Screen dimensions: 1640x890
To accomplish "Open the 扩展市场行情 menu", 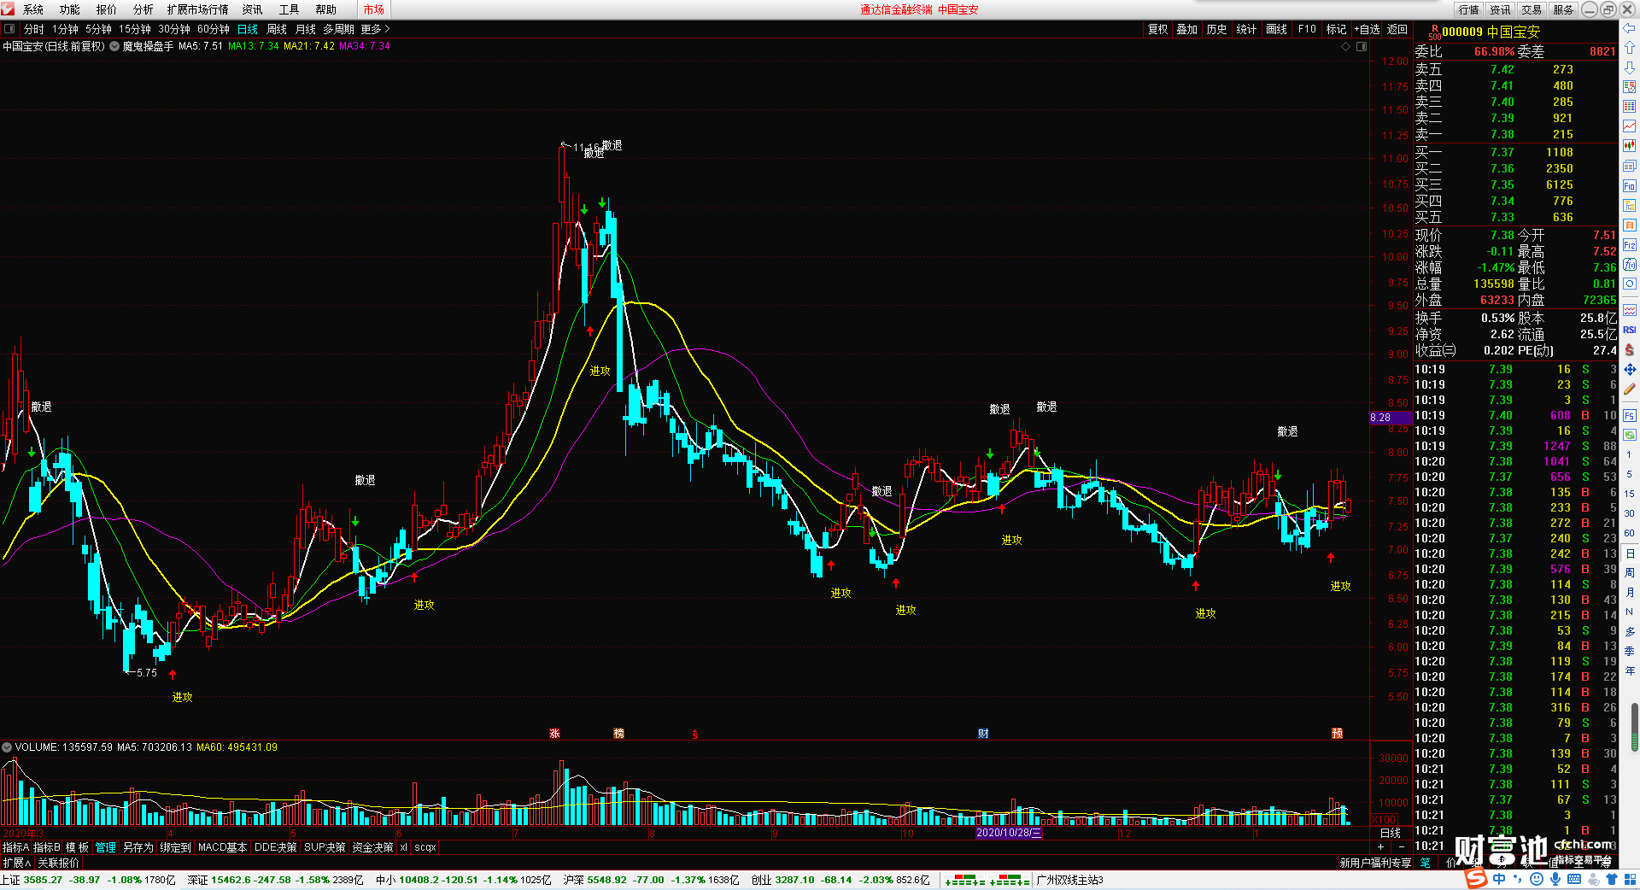I will 198,9.
